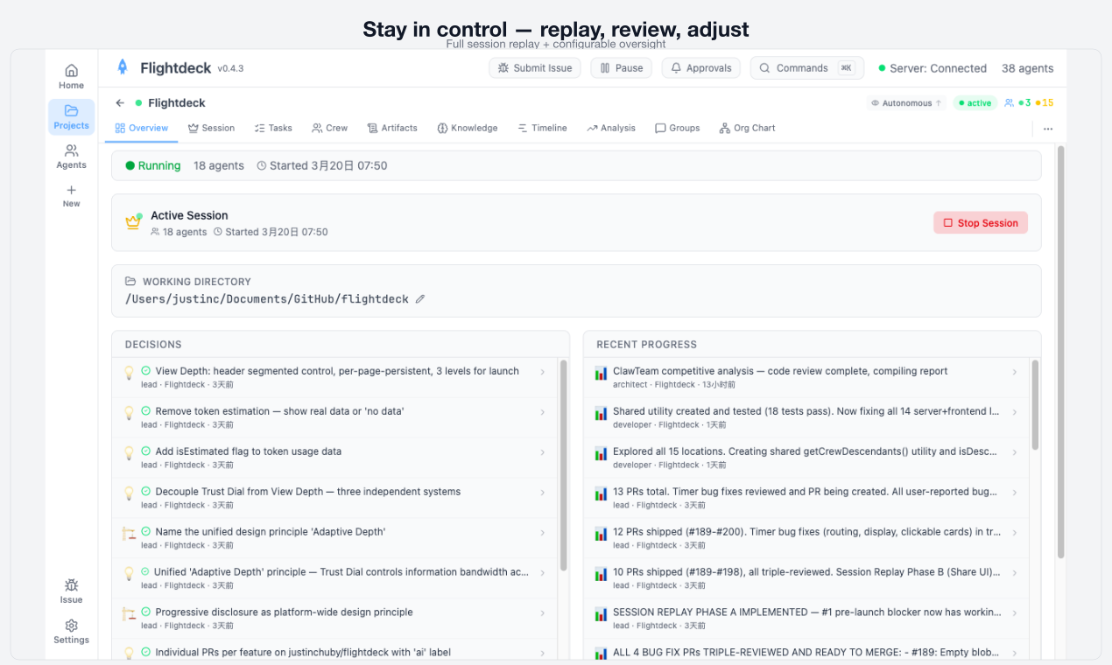The height and width of the screenshot is (665, 1112).
Task: Click chart icon of '13 PRs total' entry
Action: (601, 493)
